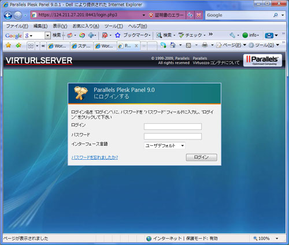Open the tab list dropdown arrow
This screenshot has height=245, width=289.
coord(37,46)
